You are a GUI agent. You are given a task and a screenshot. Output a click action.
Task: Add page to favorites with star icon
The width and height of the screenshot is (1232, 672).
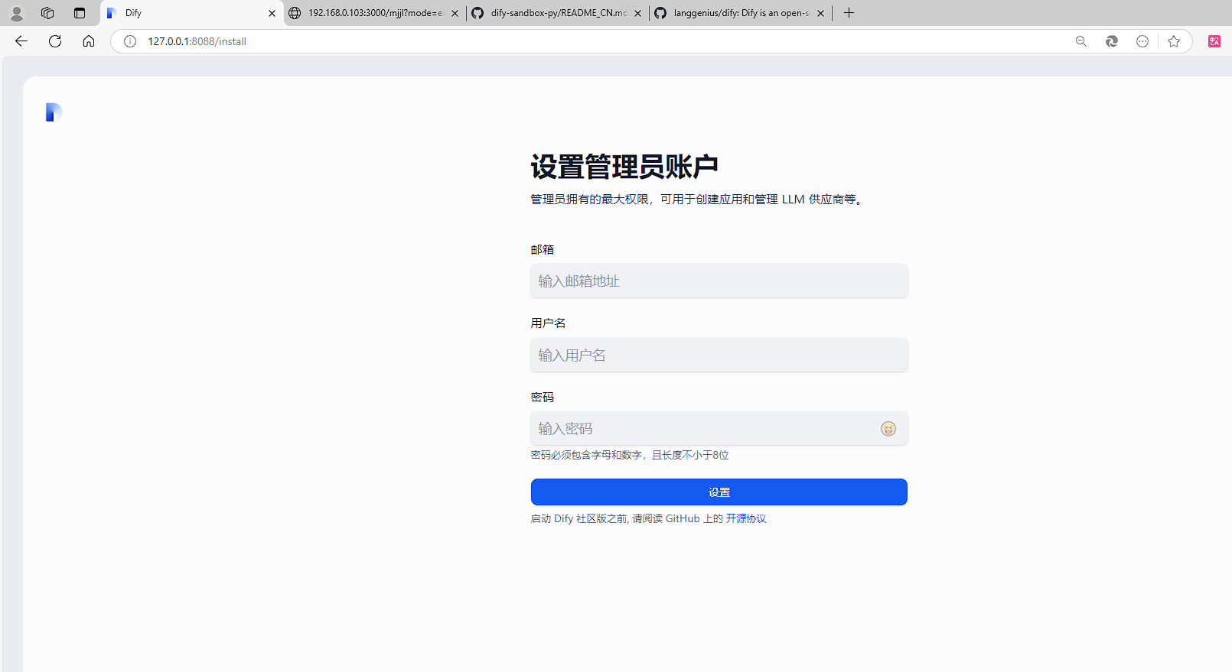[x=1174, y=41]
